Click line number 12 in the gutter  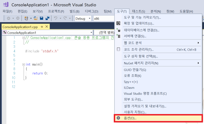click(13, 87)
